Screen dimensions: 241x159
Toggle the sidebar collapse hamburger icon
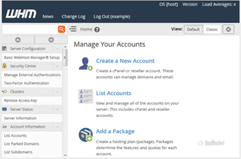click(73, 29)
